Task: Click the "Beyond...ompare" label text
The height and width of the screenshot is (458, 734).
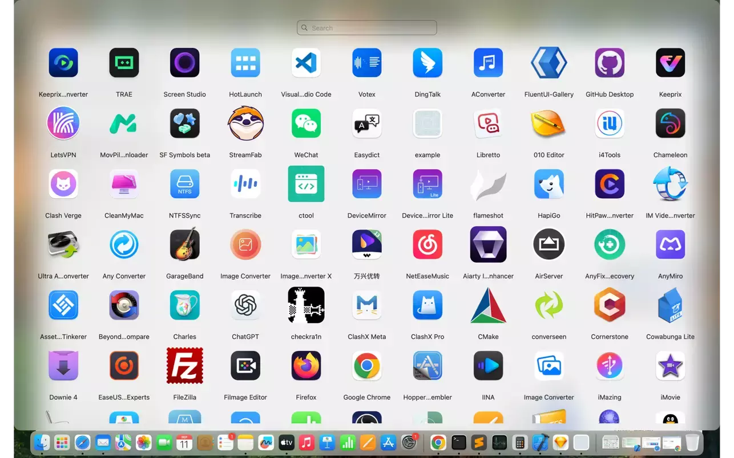Action: pos(124,337)
